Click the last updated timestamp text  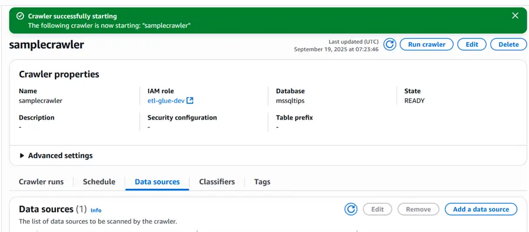(x=336, y=49)
